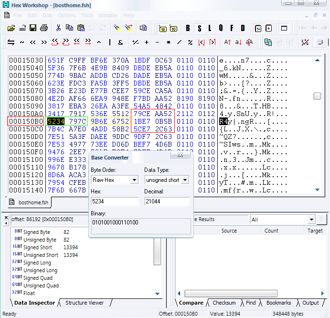Switch to the Output tab
Viewport: 330px width, 318px height.
click(x=310, y=303)
